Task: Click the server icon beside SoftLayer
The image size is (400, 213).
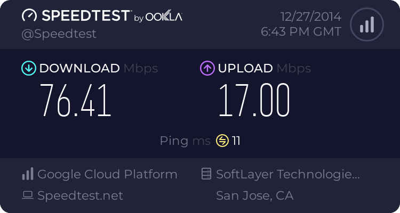Action: coord(206,174)
